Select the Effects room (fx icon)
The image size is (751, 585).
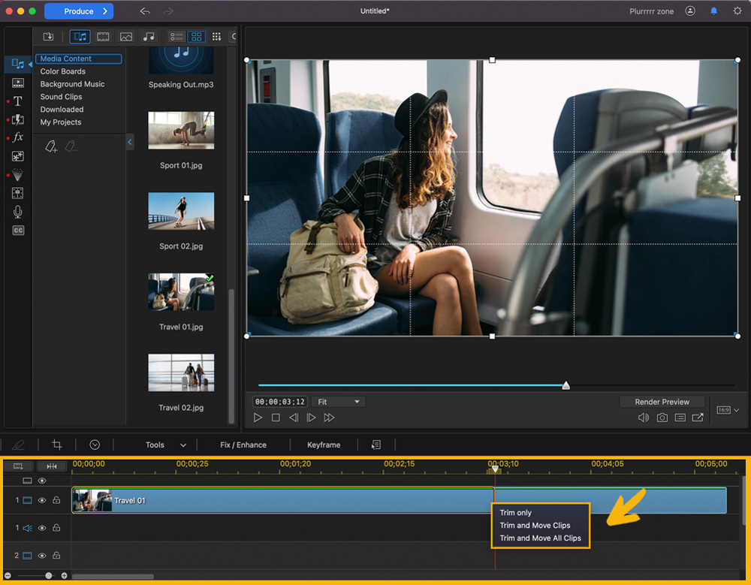pos(18,137)
